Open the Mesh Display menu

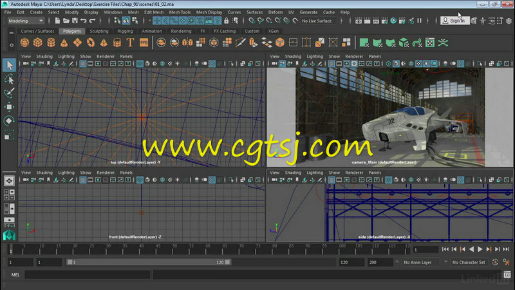pos(209,12)
